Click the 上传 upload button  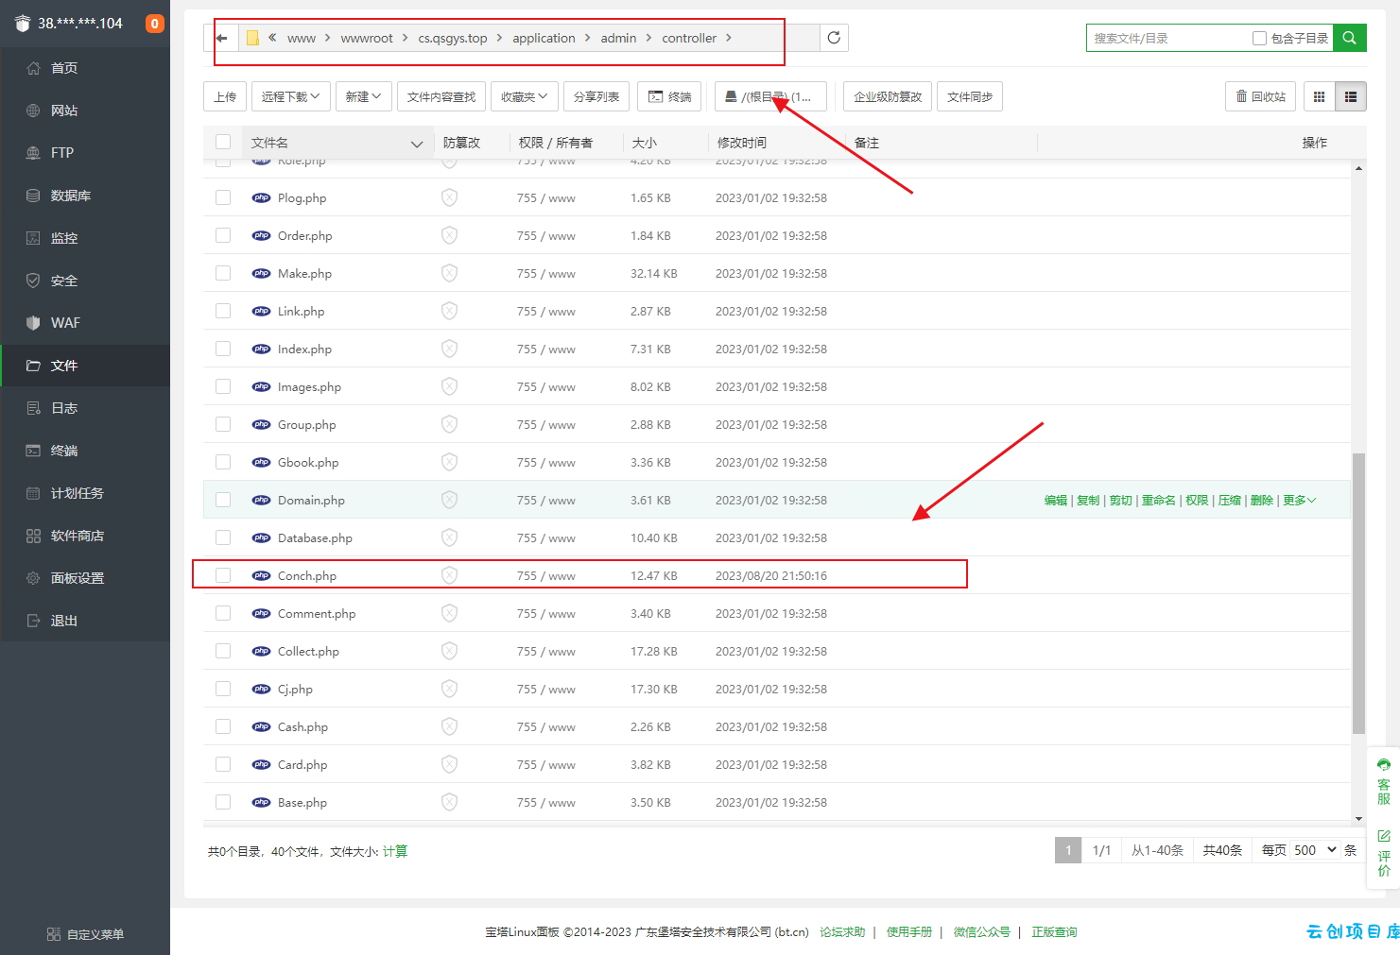tap(225, 96)
